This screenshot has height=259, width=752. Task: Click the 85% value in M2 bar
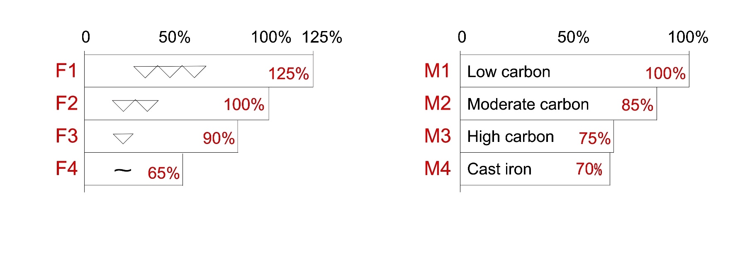coord(638,105)
